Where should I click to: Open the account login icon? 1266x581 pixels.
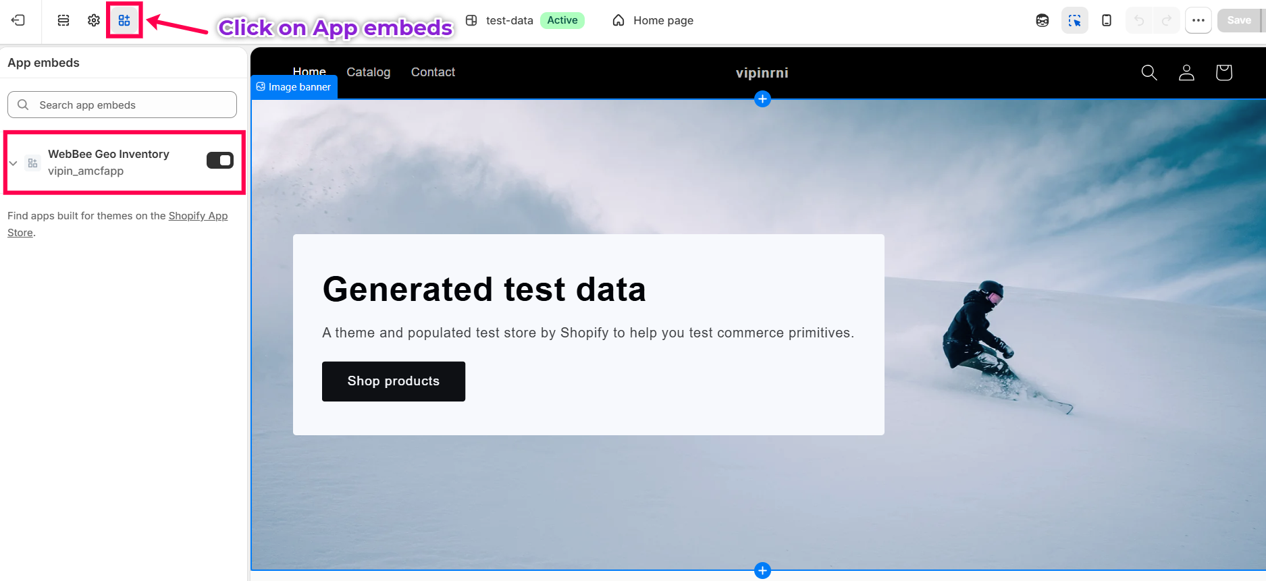(1186, 72)
